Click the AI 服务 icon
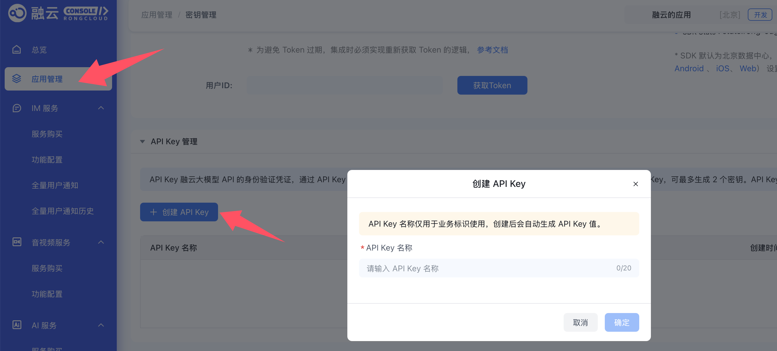Screen dimensions: 777x351 click(x=17, y=325)
